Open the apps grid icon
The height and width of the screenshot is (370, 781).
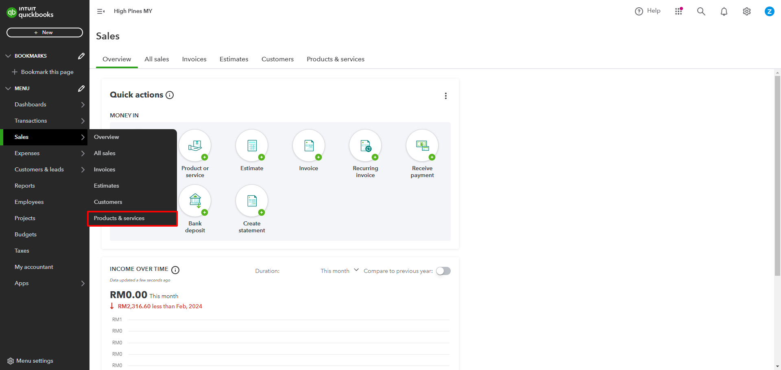pos(678,11)
